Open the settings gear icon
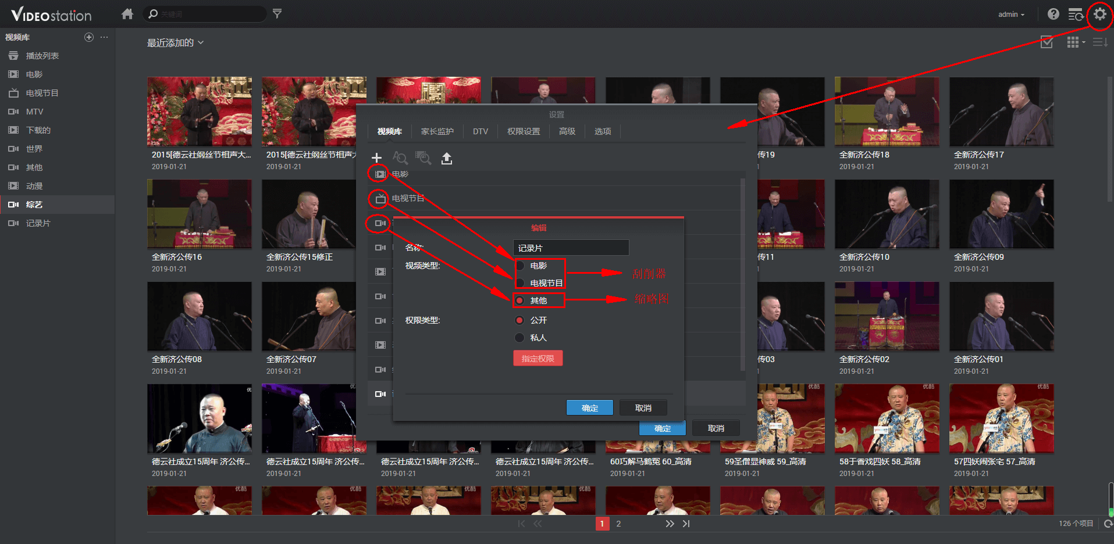The height and width of the screenshot is (544, 1114). click(x=1099, y=14)
